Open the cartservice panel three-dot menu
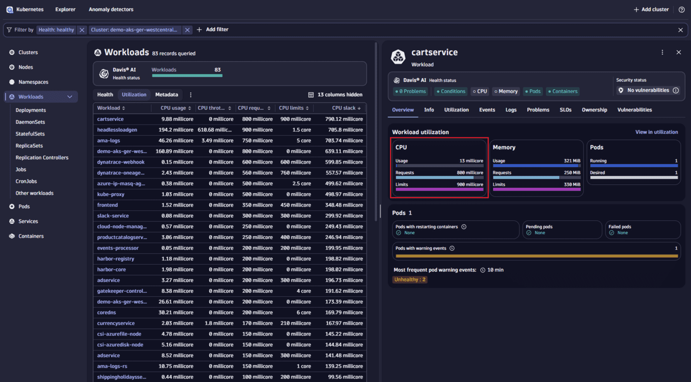The width and height of the screenshot is (691, 382). (x=662, y=52)
